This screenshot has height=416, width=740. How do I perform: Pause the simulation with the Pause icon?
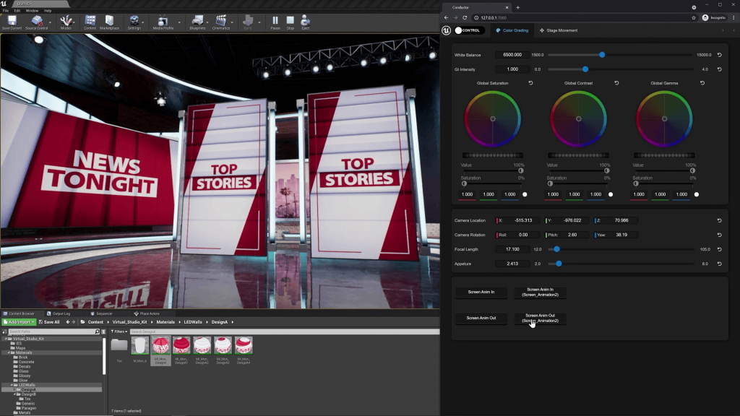pos(275,22)
